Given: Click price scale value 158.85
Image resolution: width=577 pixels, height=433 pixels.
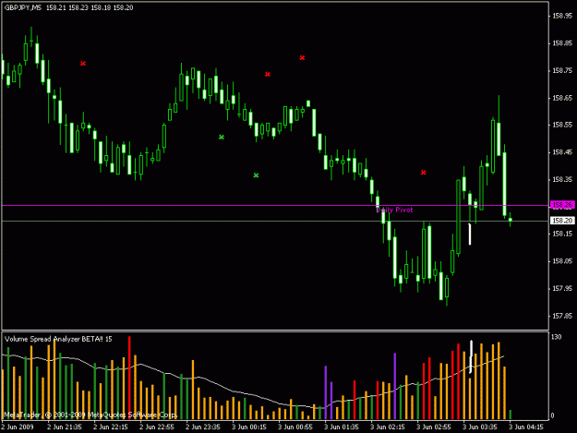Looking at the screenshot, I should pos(562,43).
